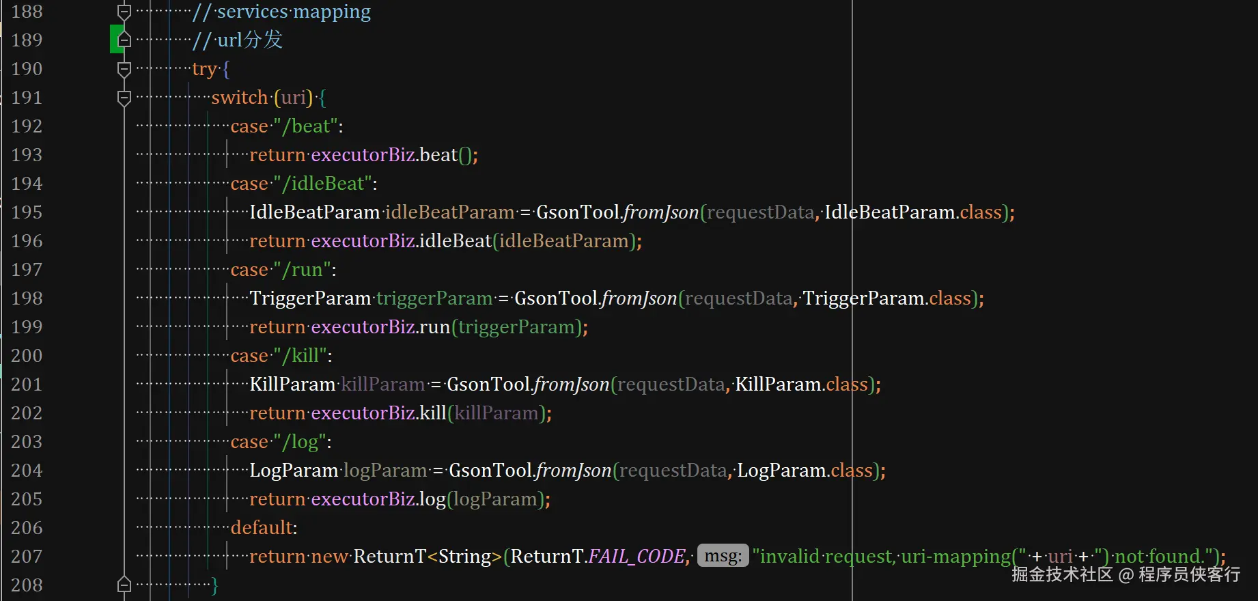This screenshot has width=1258, height=601.
Task: Collapse the switch block on line 191
Action: coord(124,98)
